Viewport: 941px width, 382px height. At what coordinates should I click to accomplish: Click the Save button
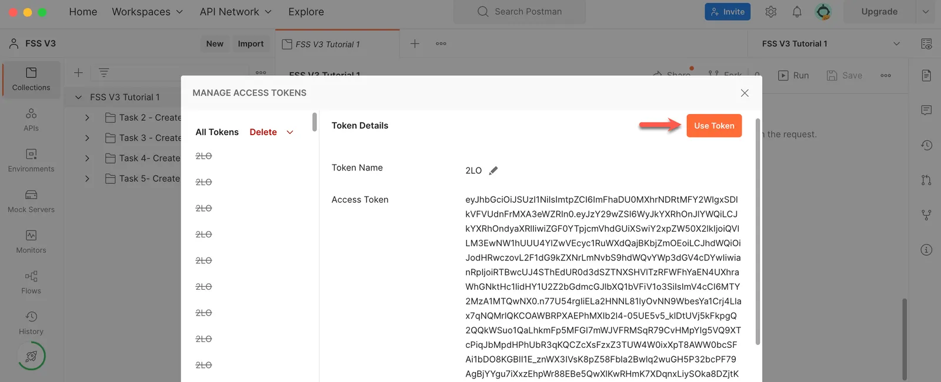tap(845, 75)
